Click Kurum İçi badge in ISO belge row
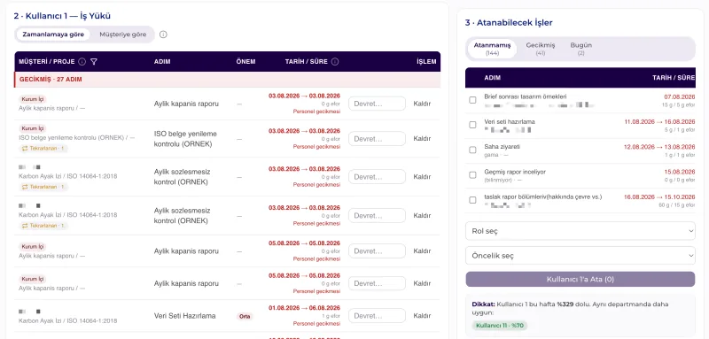The height and width of the screenshot is (339, 709). pos(33,128)
